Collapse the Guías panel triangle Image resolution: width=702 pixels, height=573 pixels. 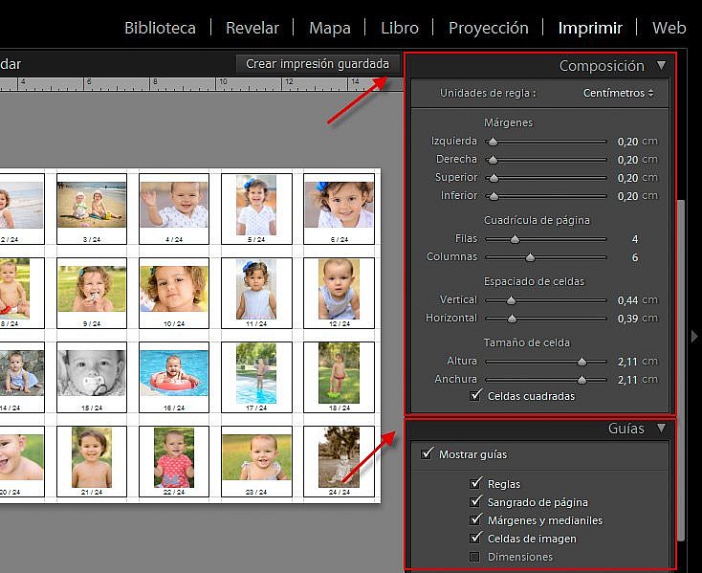click(x=661, y=429)
